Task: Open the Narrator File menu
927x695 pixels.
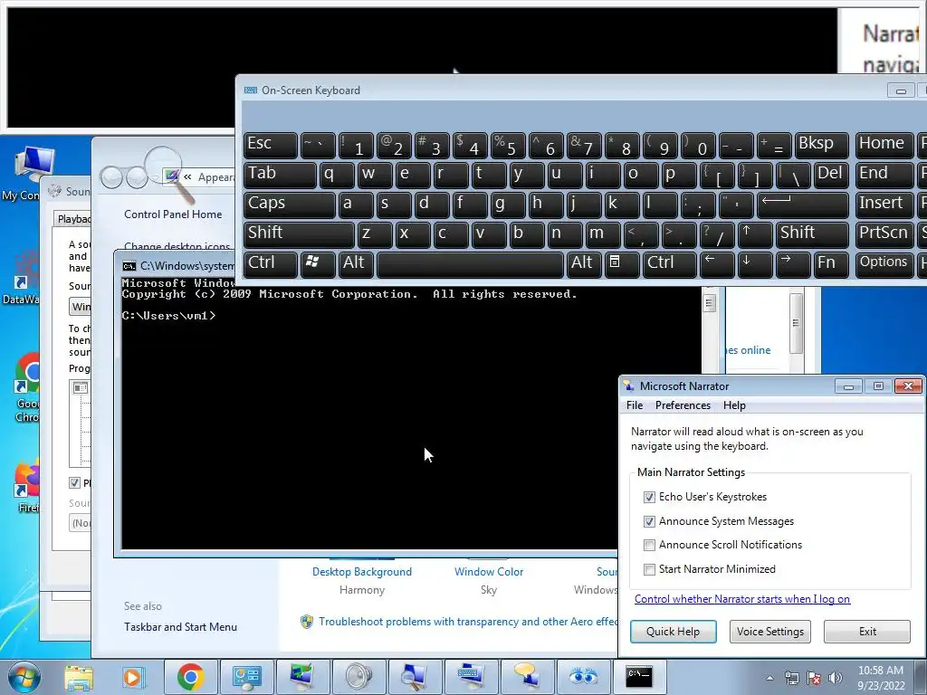Action: 635,405
